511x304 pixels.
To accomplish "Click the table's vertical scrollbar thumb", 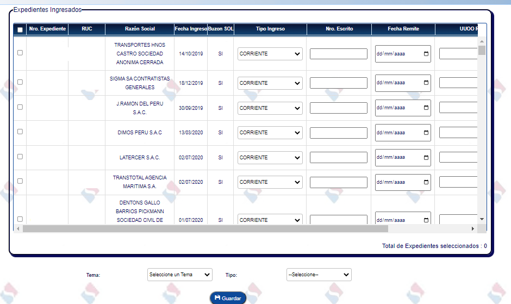I will pyautogui.click(x=482, y=50).
